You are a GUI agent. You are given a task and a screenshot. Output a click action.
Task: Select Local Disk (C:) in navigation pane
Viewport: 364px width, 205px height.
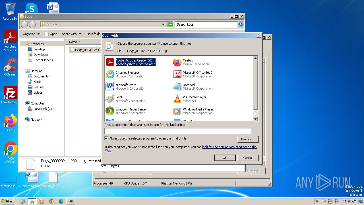[x=43, y=109]
